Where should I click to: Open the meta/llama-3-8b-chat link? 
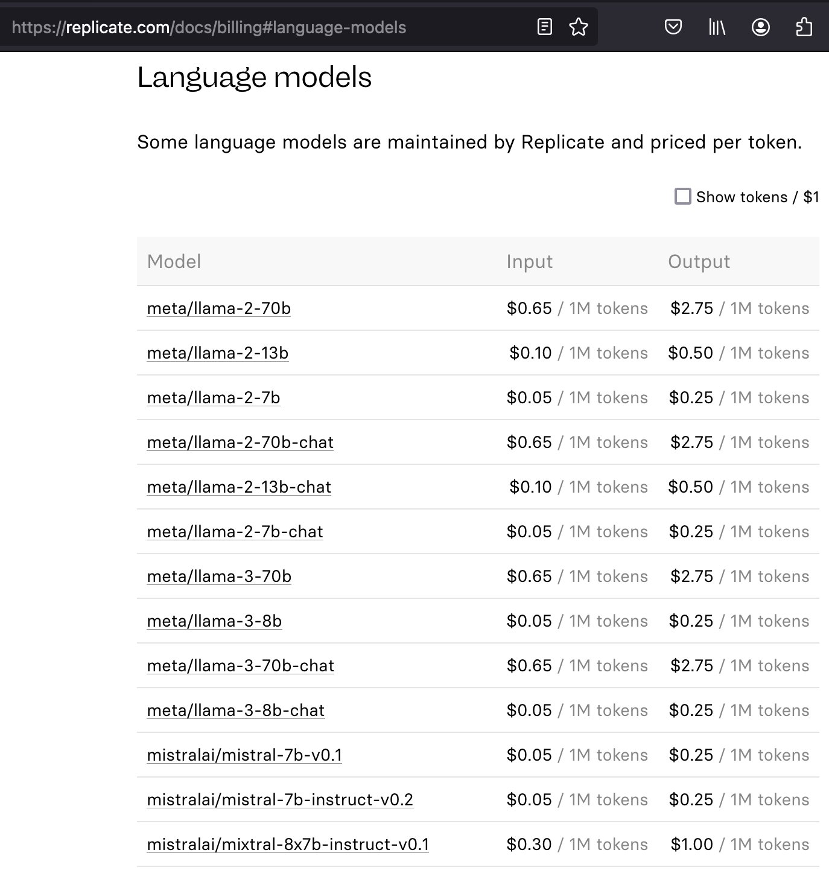235,711
